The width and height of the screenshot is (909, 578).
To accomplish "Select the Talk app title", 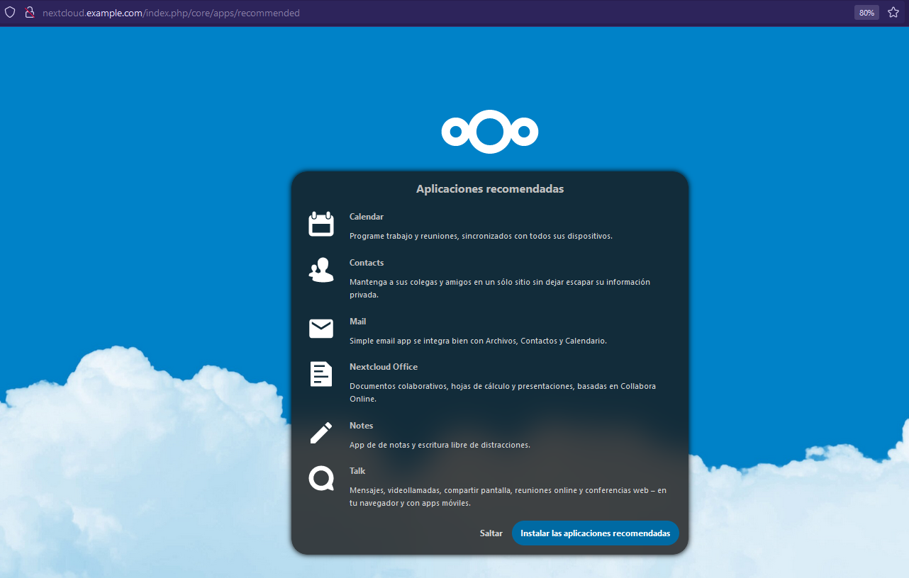I will point(358,471).
